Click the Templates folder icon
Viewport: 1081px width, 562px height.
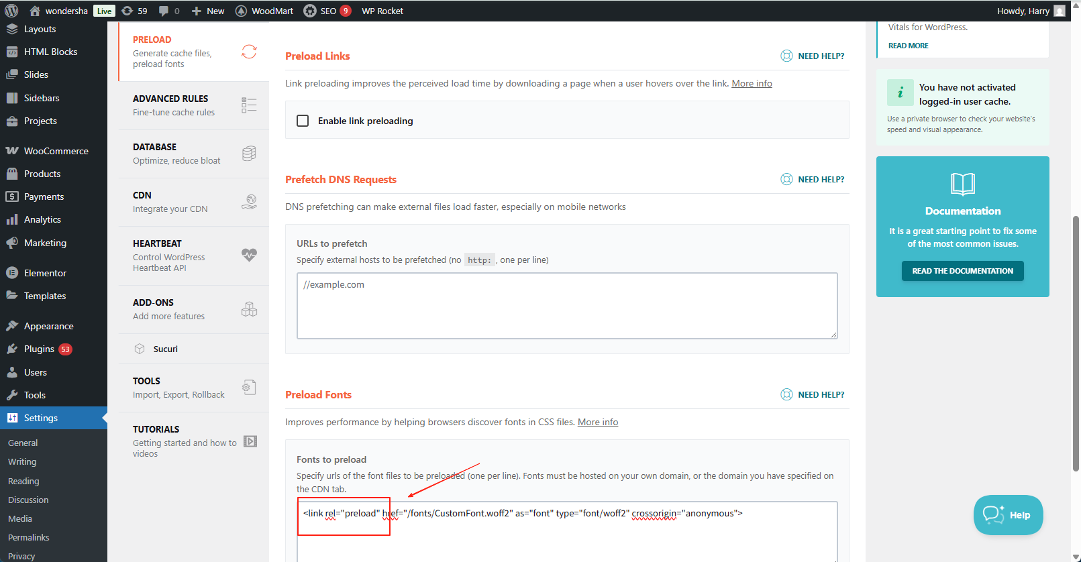pos(12,296)
